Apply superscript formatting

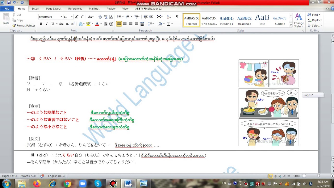[x=73, y=24]
